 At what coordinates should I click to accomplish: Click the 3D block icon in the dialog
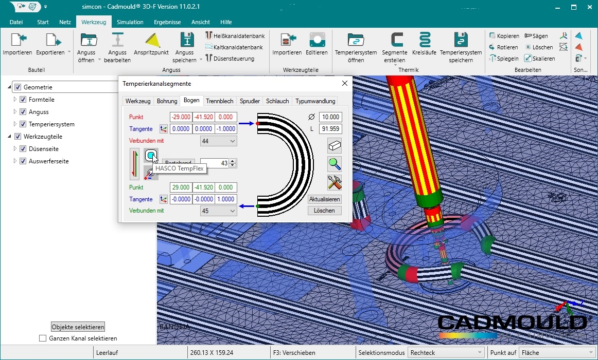(335, 146)
